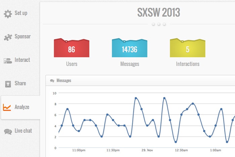Click the sparkline marker on the red Users card
The width and height of the screenshot is (235, 157).
coord(66,42)
